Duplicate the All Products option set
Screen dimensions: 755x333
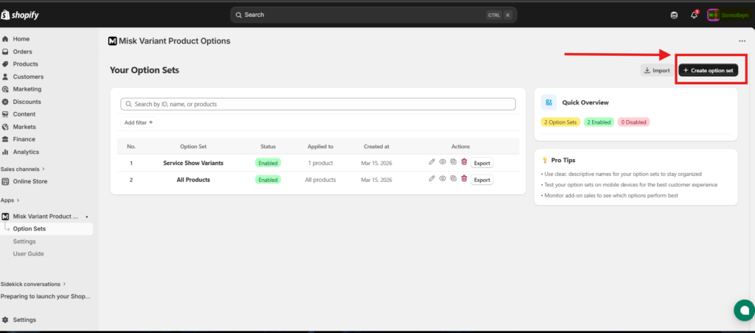(453, 179)
